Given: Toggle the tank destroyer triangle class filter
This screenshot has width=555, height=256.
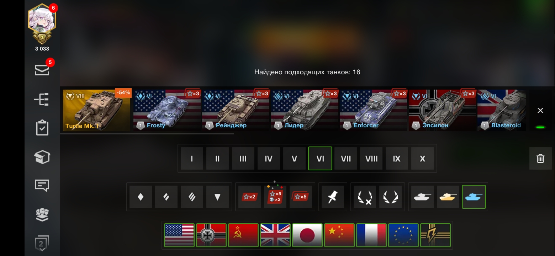Looking at the screenshot, I should (x=217, y=197).
